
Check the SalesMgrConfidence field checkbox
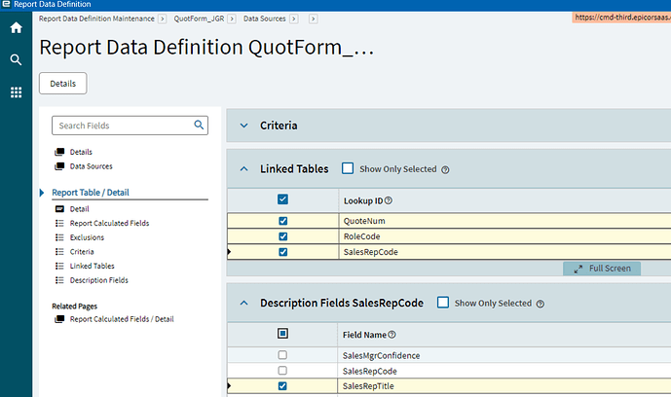point(282,355)
